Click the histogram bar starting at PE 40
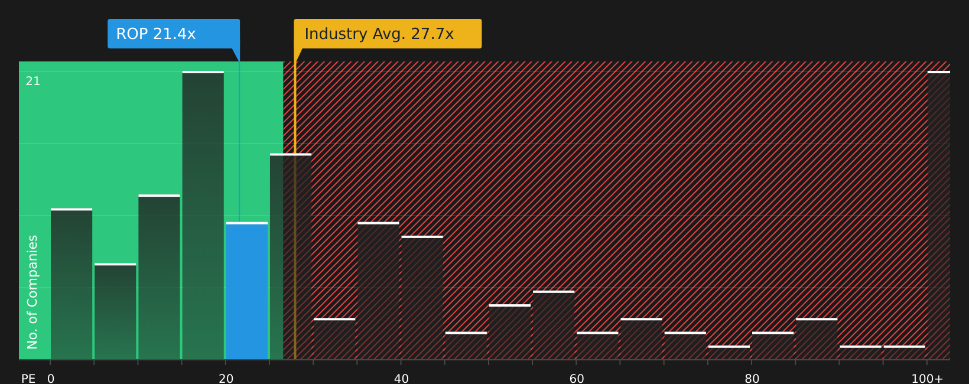This screenshot has height=384, width=969. click(x=422, y=298)
